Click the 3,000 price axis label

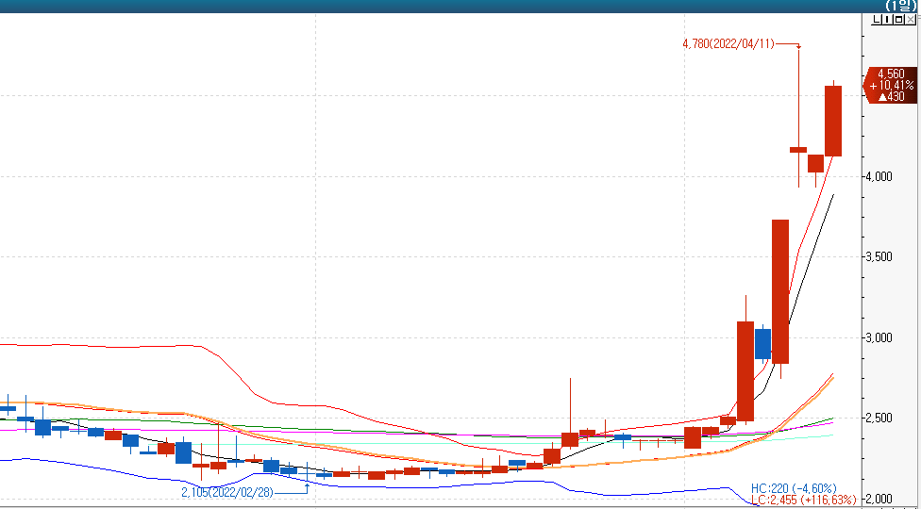(881, 337)
